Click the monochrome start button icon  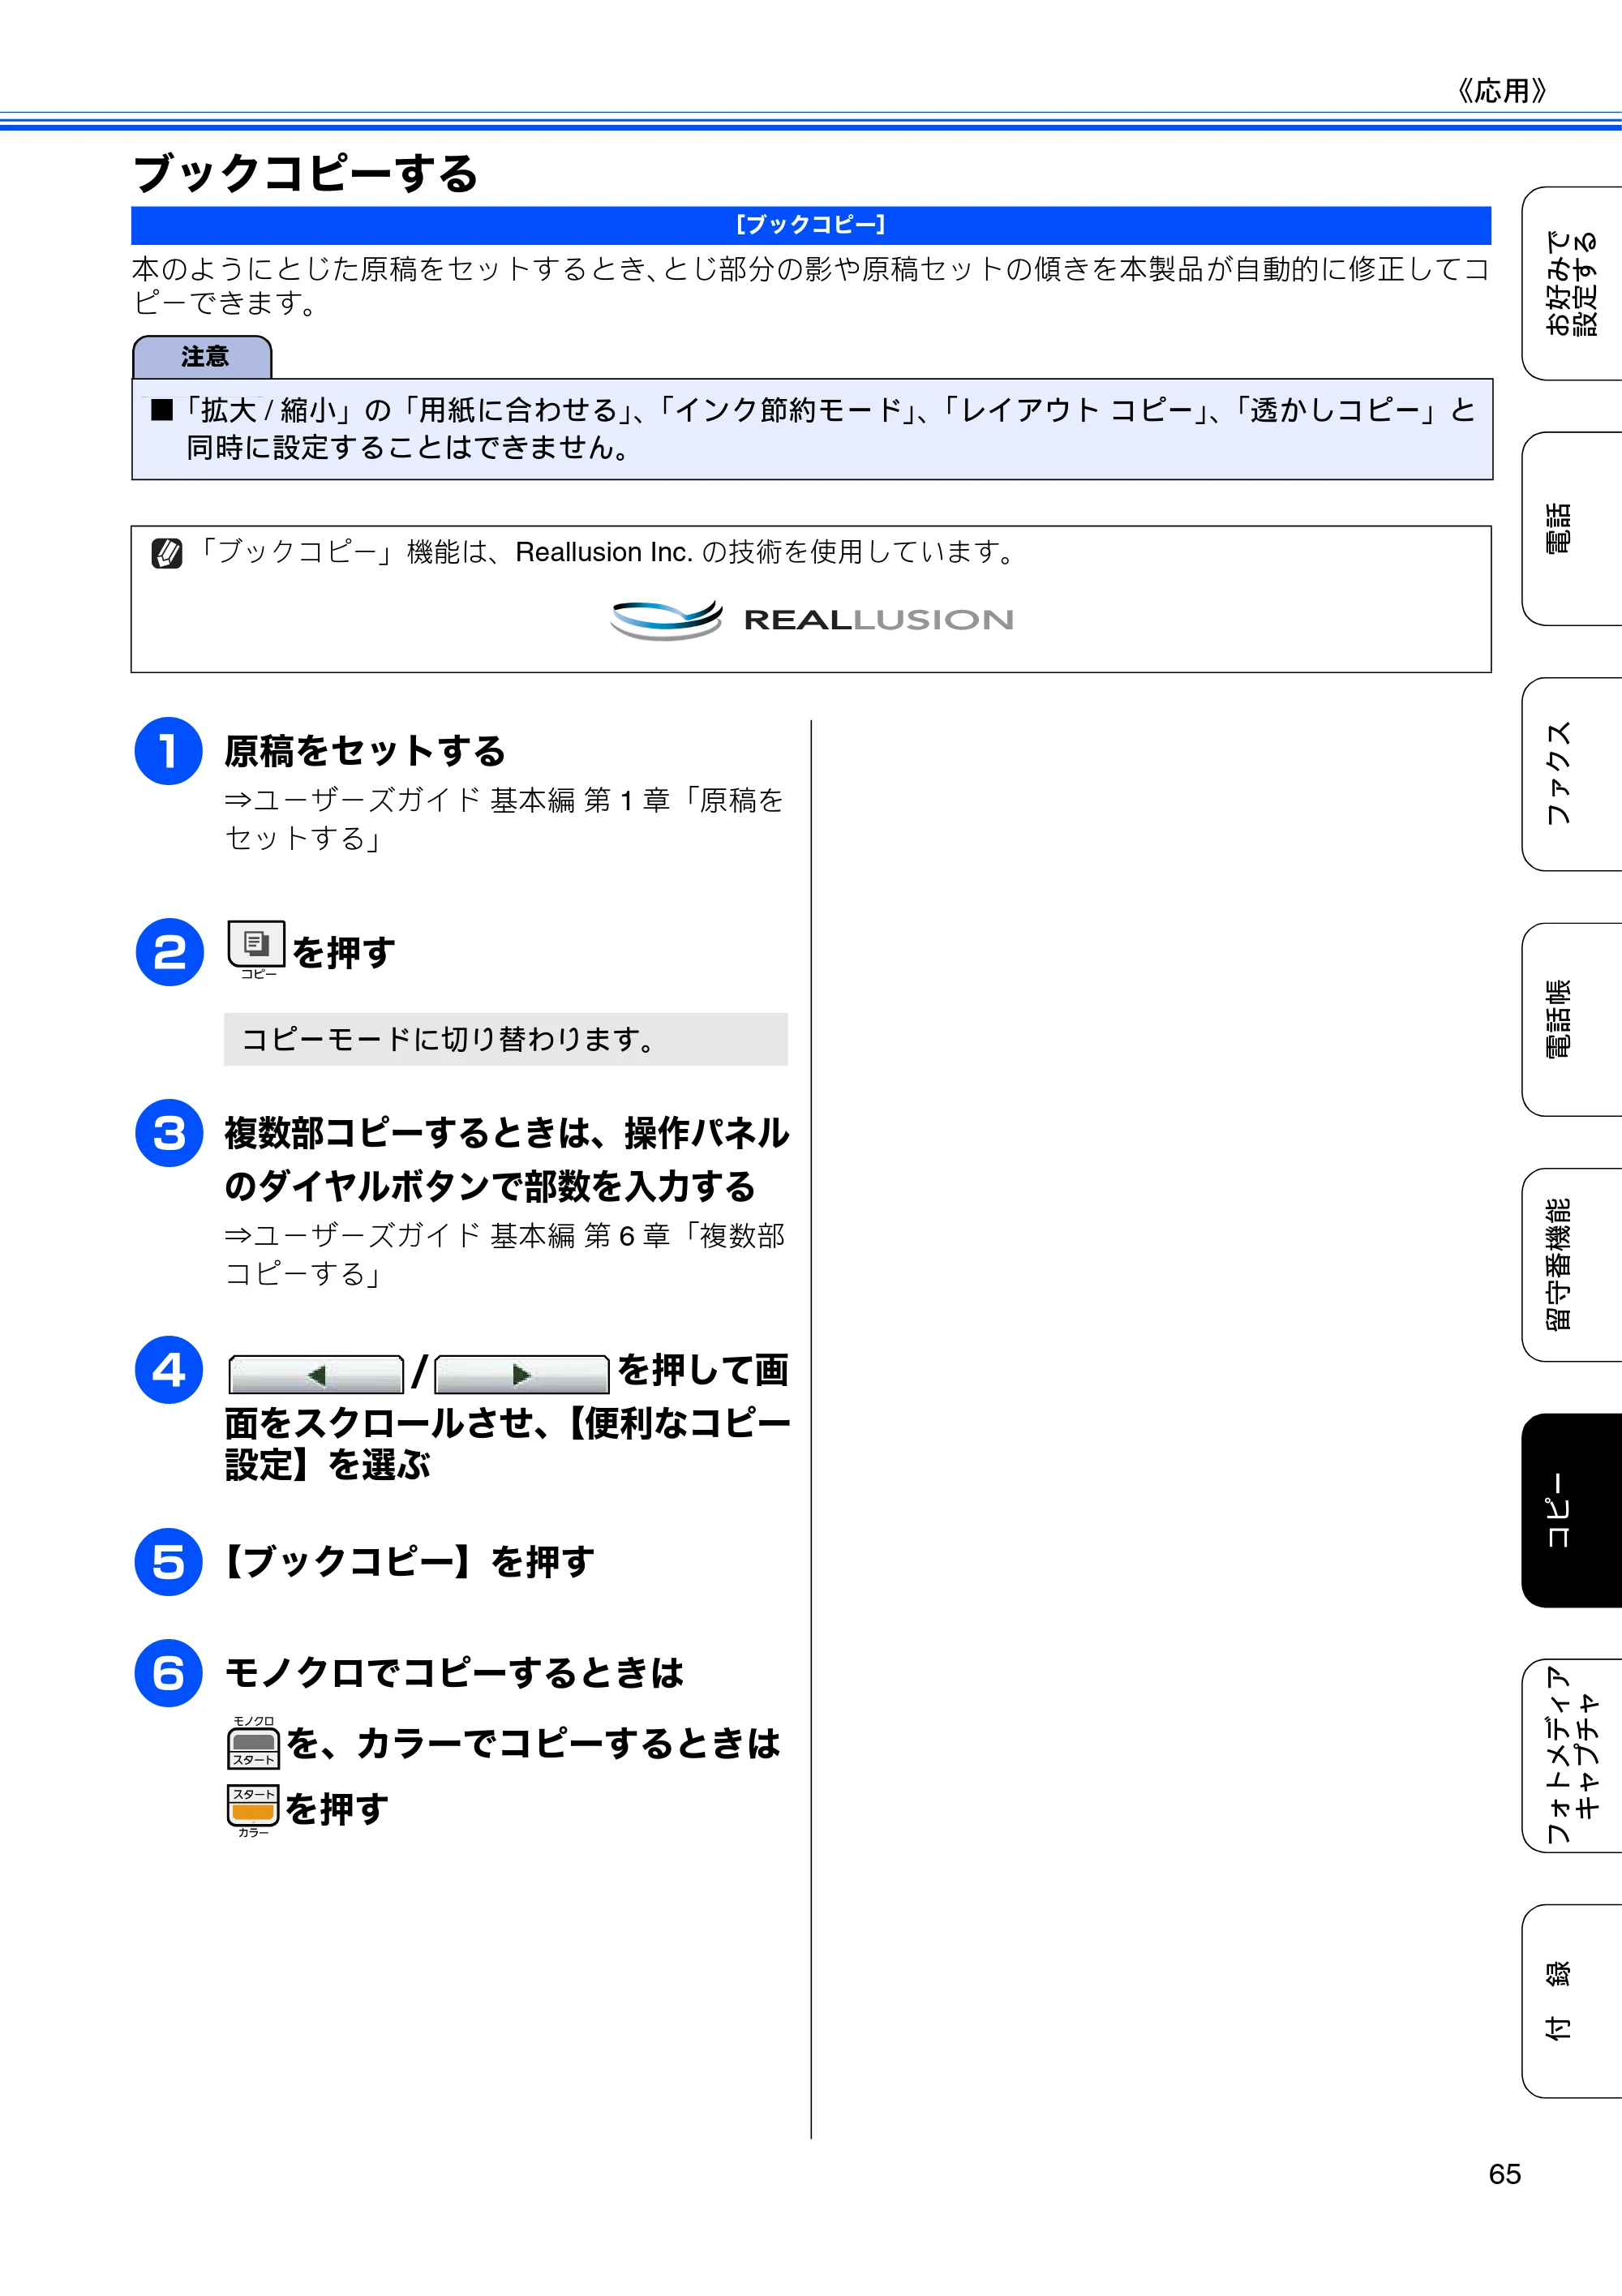pos(253,1743)
